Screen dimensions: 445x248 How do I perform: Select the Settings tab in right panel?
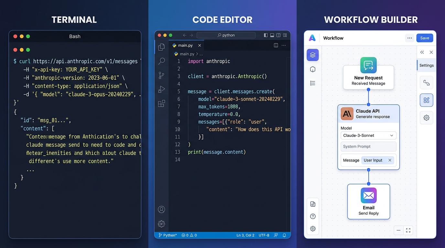coord(427,65)
